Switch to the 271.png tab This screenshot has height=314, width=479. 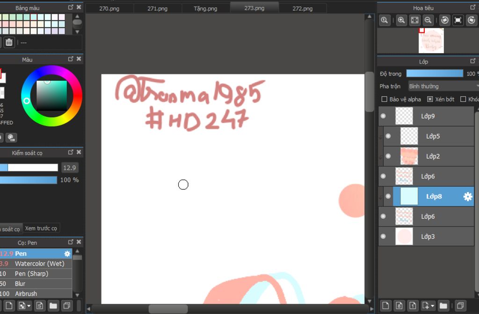pos(158,8)
